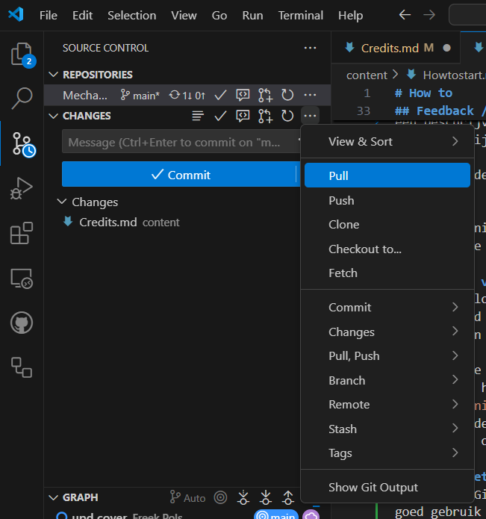Select Pull from the context menu
Image resolution: width=486 pixels, height=519 pixels.
[387, 175]
